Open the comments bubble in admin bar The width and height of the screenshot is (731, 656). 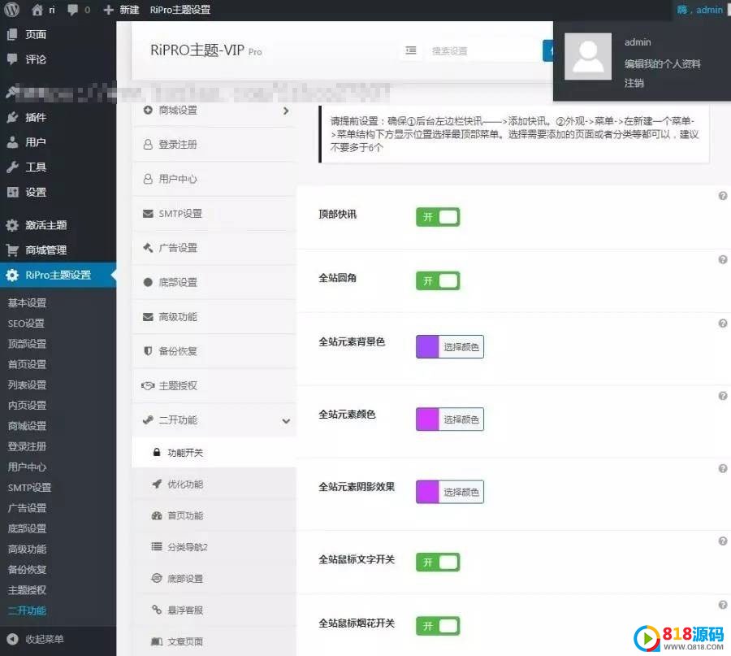tap(73, 9)
